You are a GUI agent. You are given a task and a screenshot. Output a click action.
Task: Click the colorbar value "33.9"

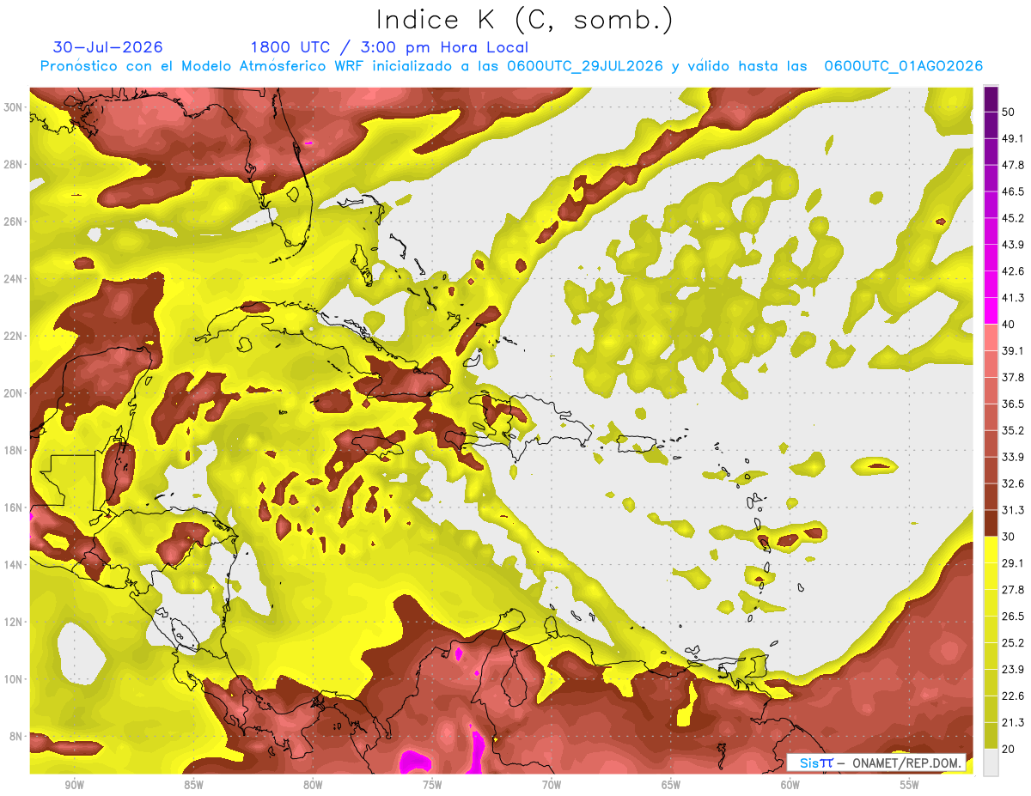tap(1013, 457)
